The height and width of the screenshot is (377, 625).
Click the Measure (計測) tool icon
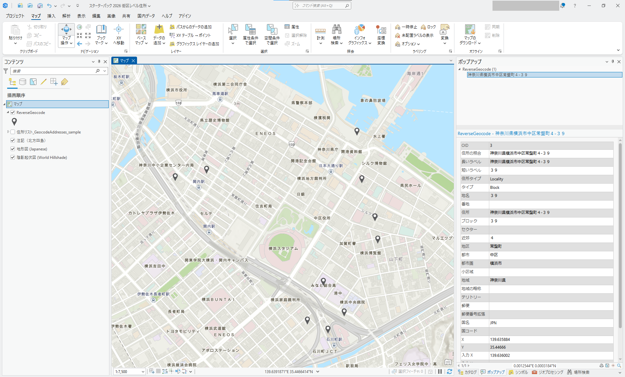click(x=320, y=31)
